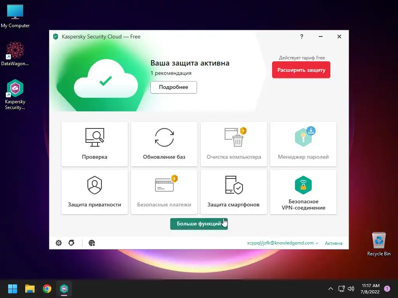This screenshot has height=298, width=398.
Task: Open the Windows Start menu
Action: (x=12, y=288)
